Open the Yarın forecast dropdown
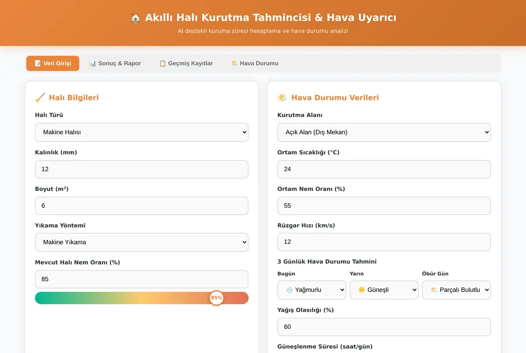The image size is (526, 353). 384,290
